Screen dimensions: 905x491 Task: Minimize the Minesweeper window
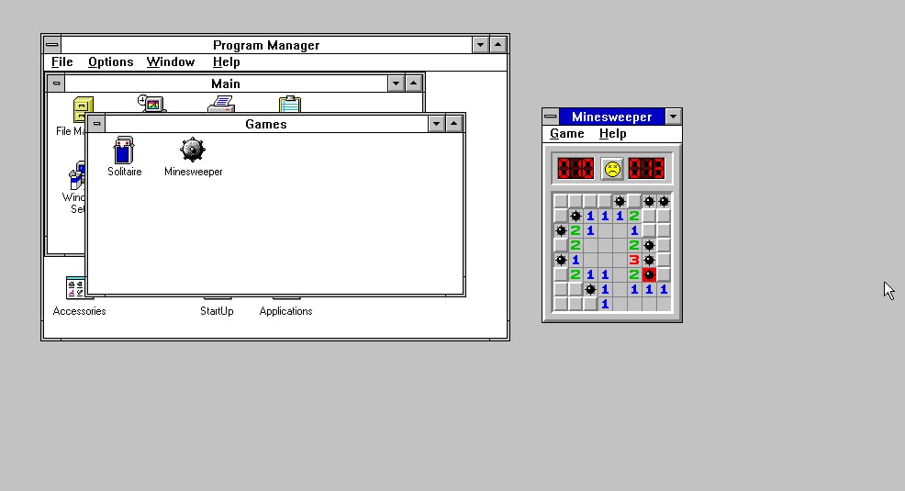[673, 117]
